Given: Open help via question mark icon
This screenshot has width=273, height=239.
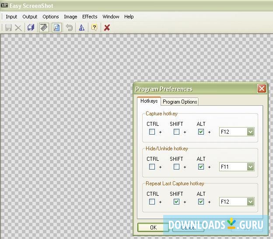Looking at the screenshot, I should tap(94, 28).
